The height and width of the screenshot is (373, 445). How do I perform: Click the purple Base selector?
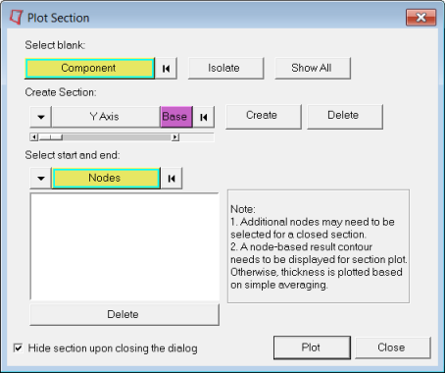click(176, 117)
